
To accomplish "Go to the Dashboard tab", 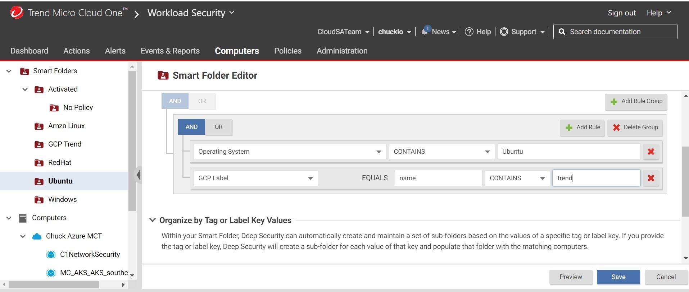I will 29,51.
